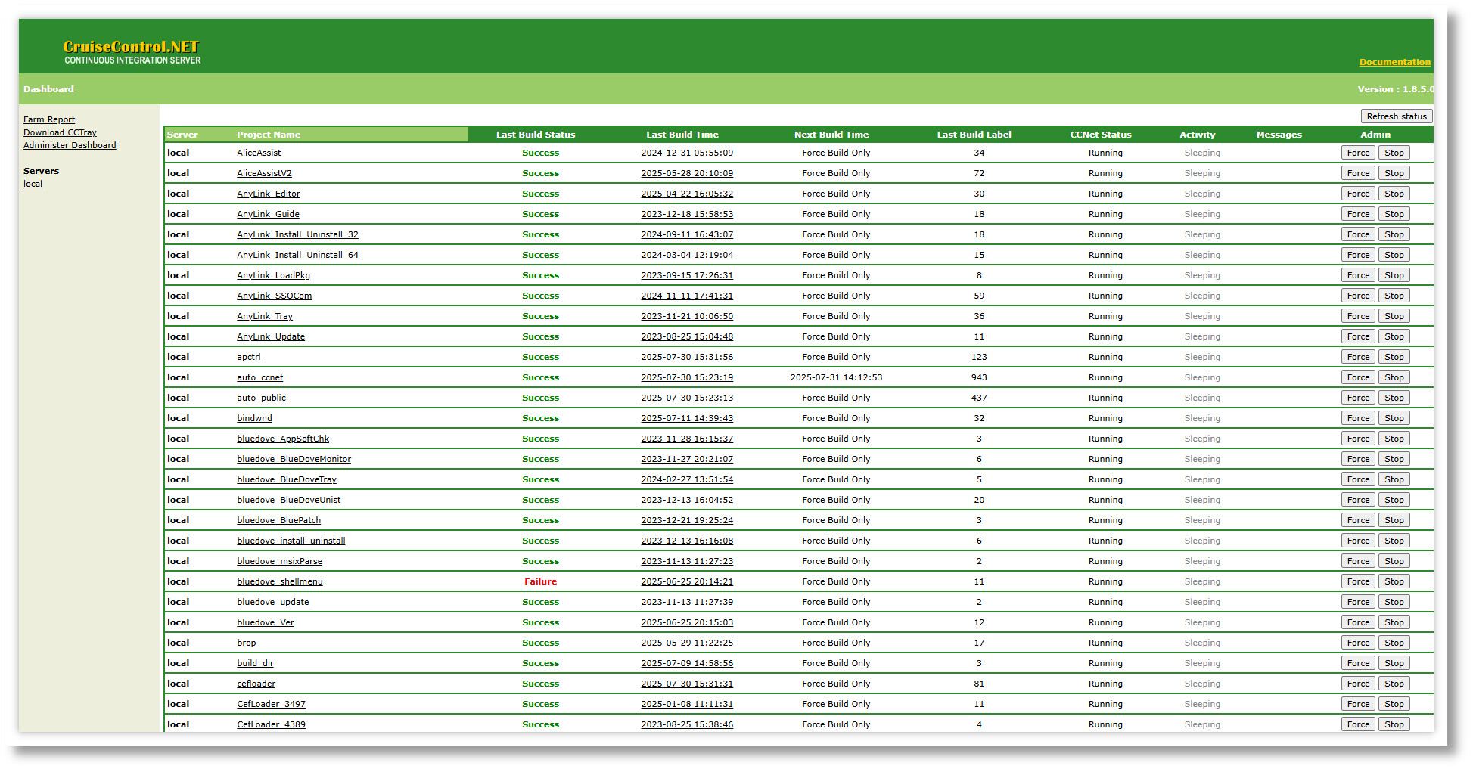The image size is (1473, 769).
Task: Open the bluedove_shellmenu project page
Action: point(279,581)
